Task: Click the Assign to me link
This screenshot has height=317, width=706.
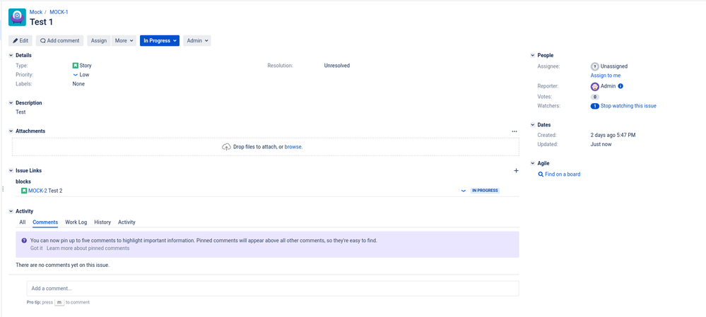Action: (606, 76)
